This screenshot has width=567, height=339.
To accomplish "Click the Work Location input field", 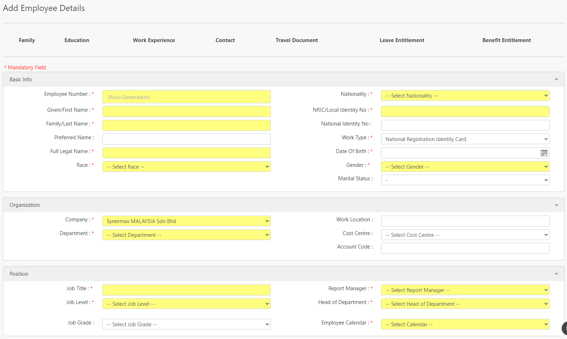I will pyautogui.click(x=465, y=221).
